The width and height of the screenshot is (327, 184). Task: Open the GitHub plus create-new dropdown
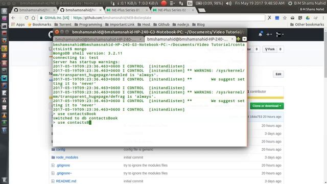coord(269,34)
